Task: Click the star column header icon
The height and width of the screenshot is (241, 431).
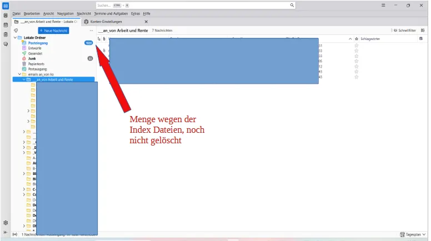Action: (x=357, y=39)
